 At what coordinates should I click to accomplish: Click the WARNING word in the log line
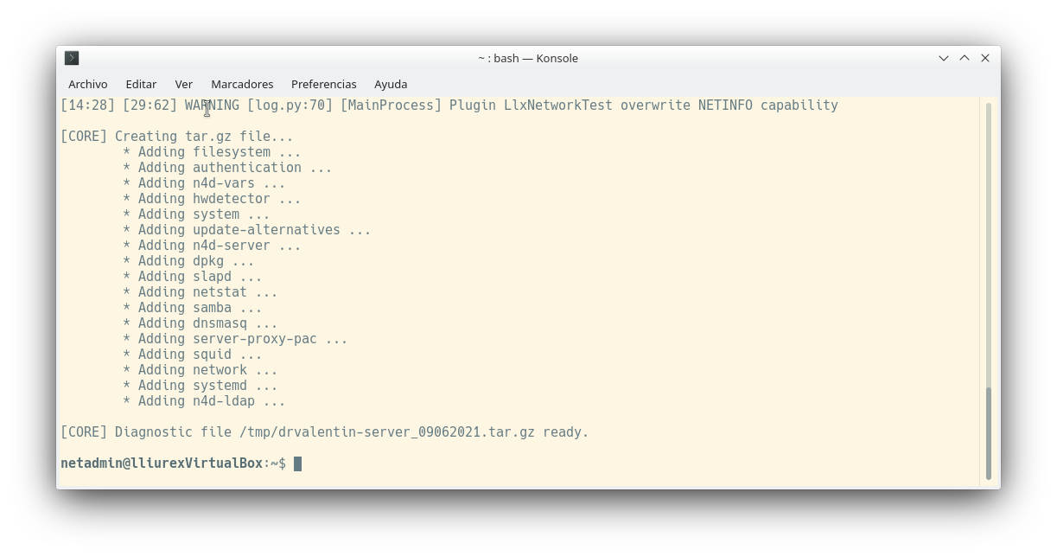point(212,105)
